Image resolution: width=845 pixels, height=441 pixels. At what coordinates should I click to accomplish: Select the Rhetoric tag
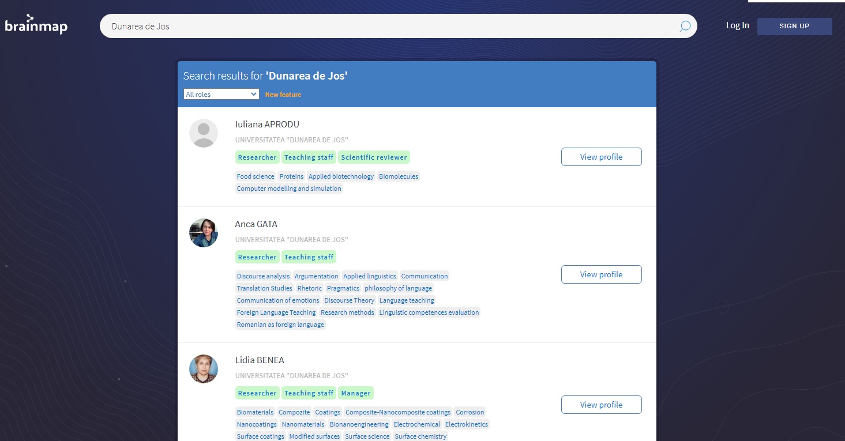click(x=310, y=288)
